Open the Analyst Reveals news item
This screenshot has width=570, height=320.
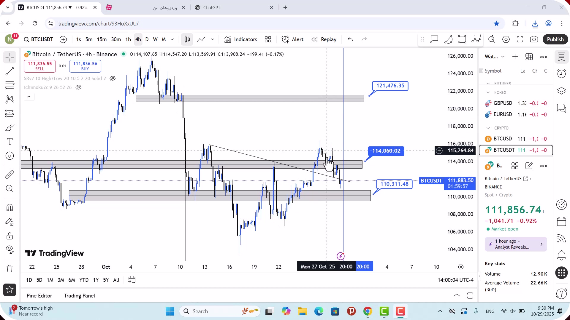tap(516, 244)
